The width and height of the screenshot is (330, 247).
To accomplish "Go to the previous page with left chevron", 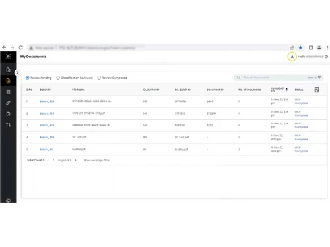I will [53, 160].
